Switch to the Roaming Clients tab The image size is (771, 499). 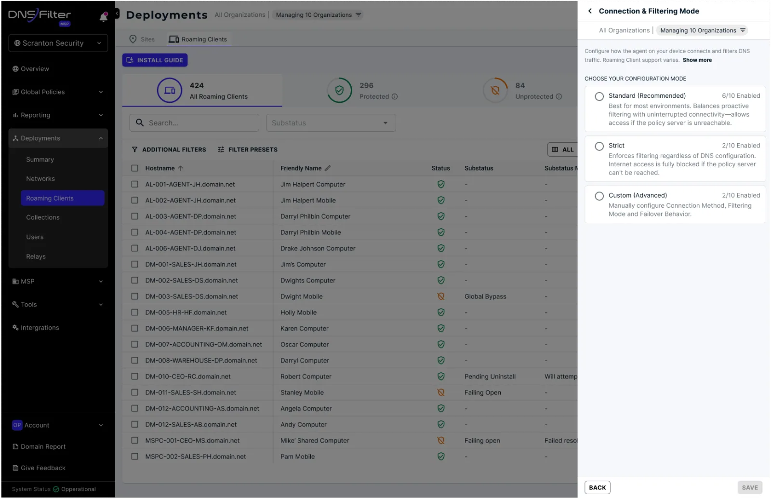point(199,39)
